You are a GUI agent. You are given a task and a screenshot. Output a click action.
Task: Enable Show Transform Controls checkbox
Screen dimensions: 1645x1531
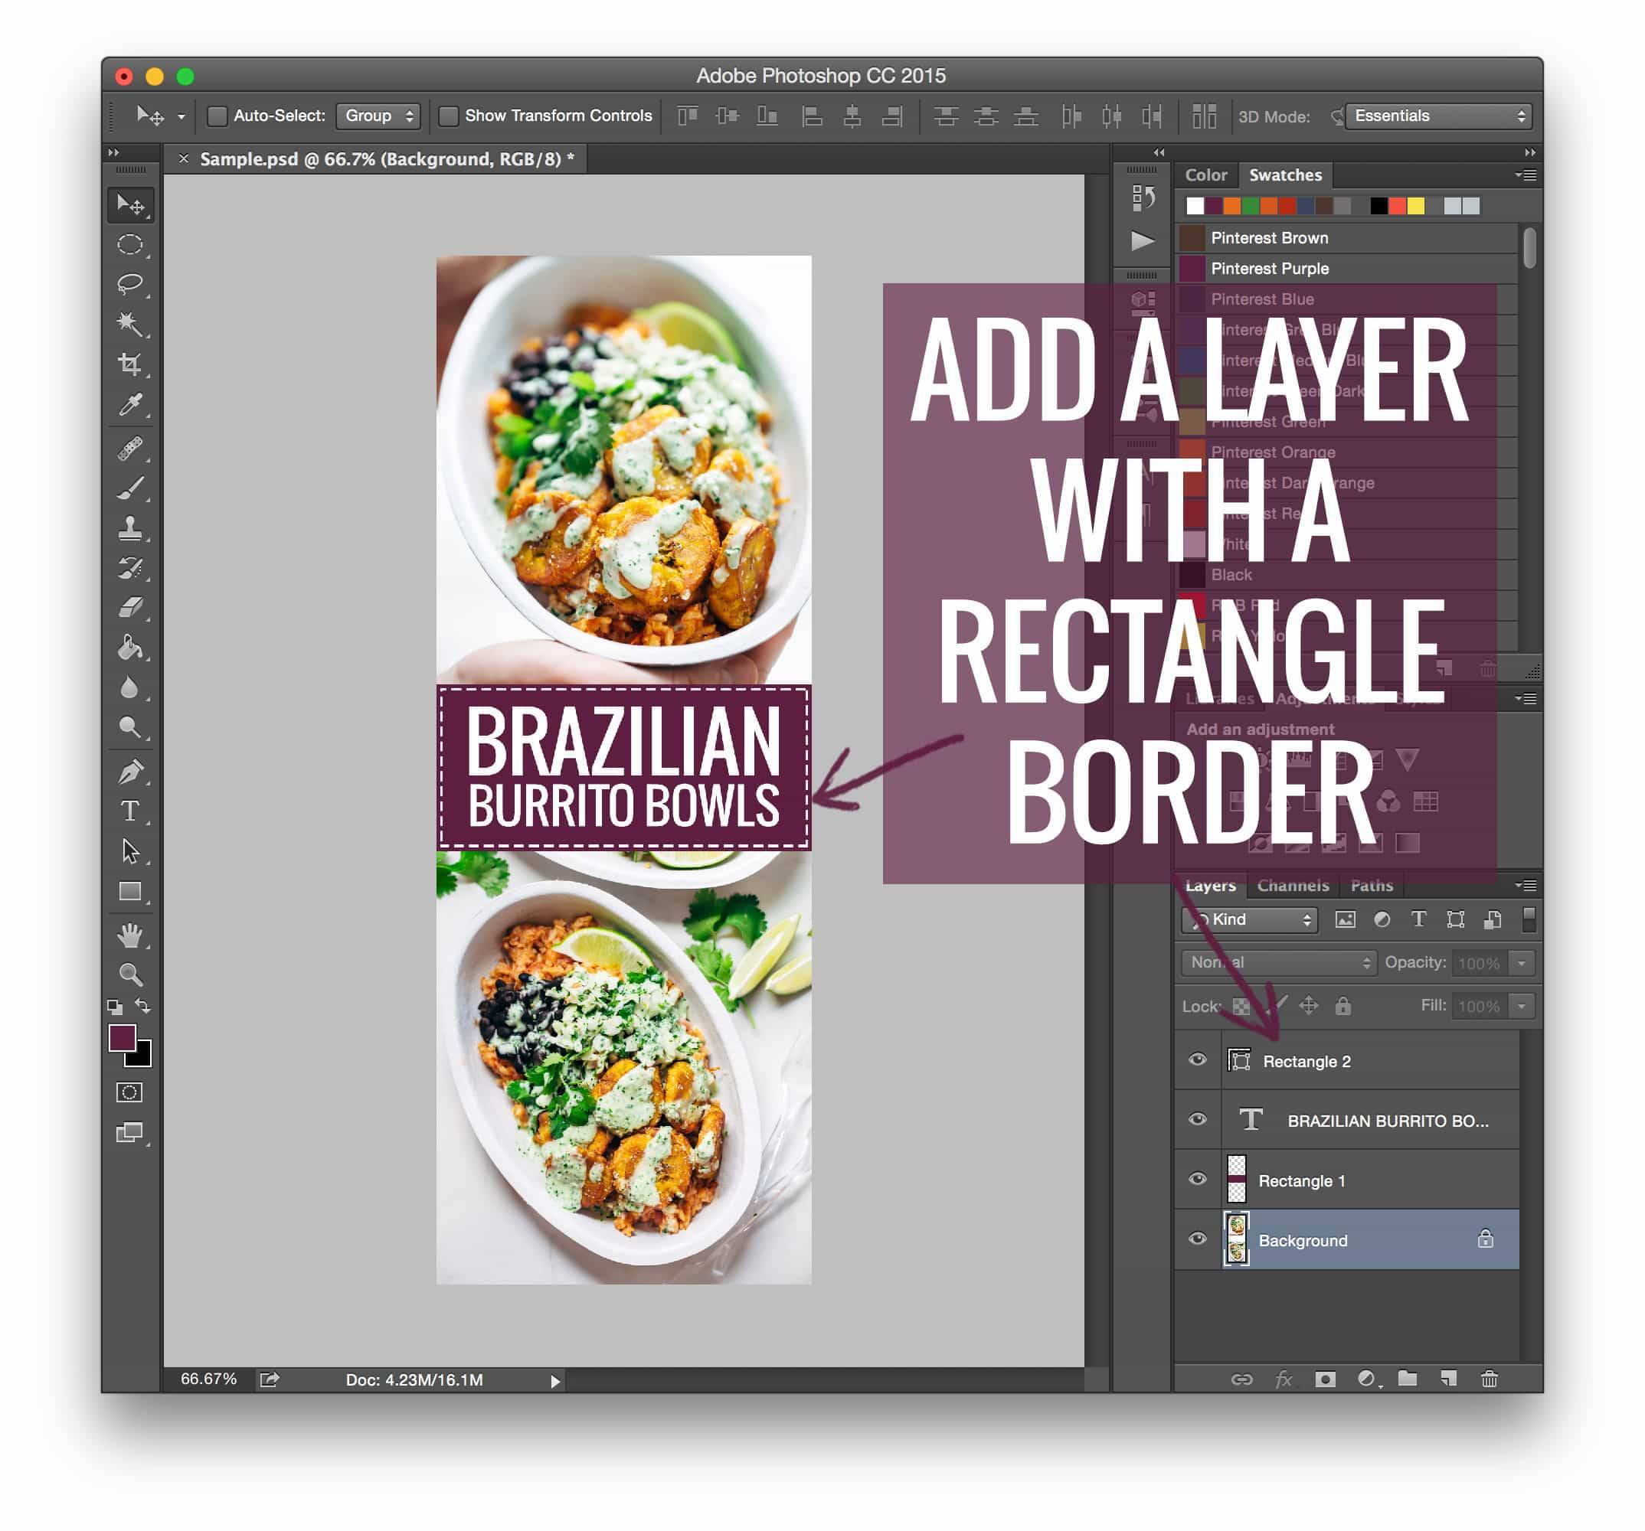449,116
